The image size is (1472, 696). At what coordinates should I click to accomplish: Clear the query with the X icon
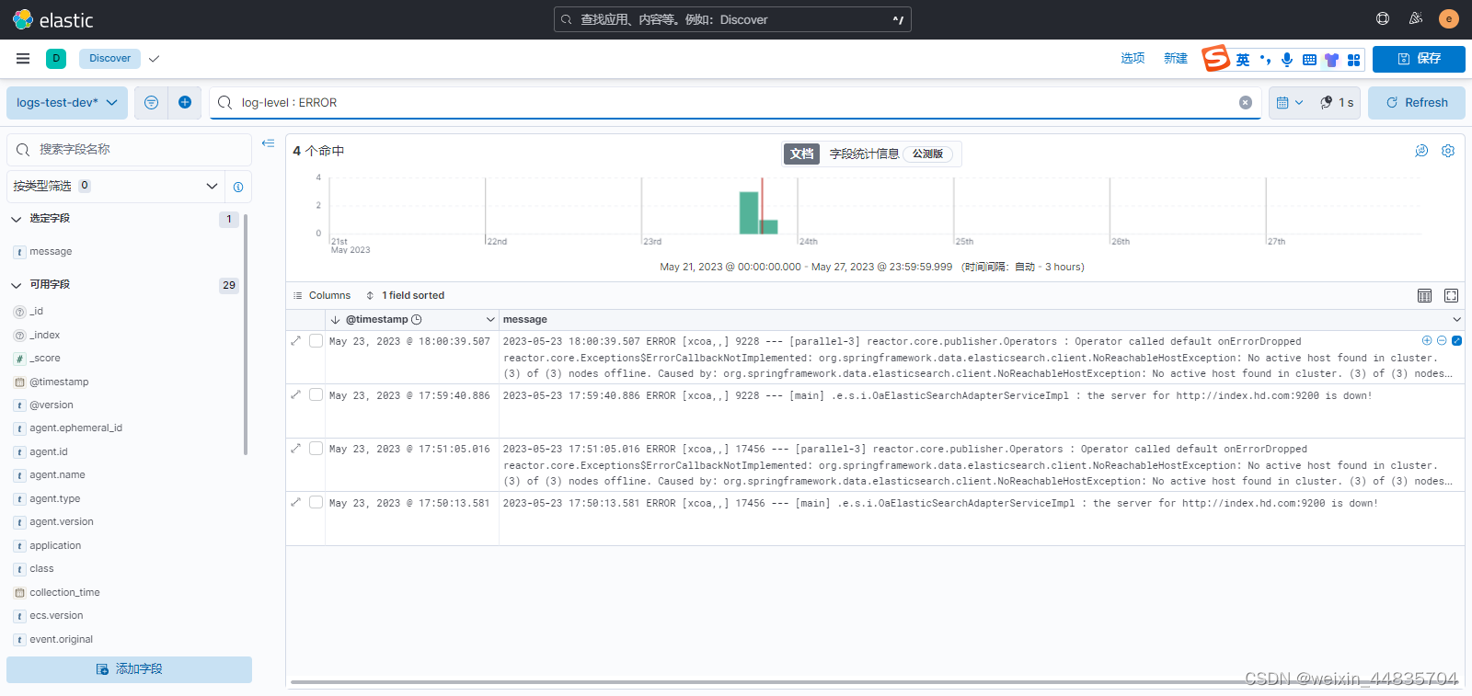point(1246,102)
